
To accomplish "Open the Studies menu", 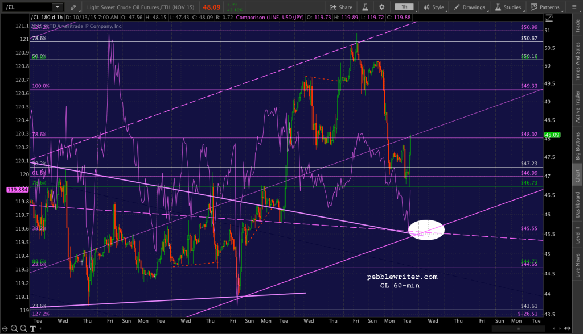I will [x=508, y=7].
